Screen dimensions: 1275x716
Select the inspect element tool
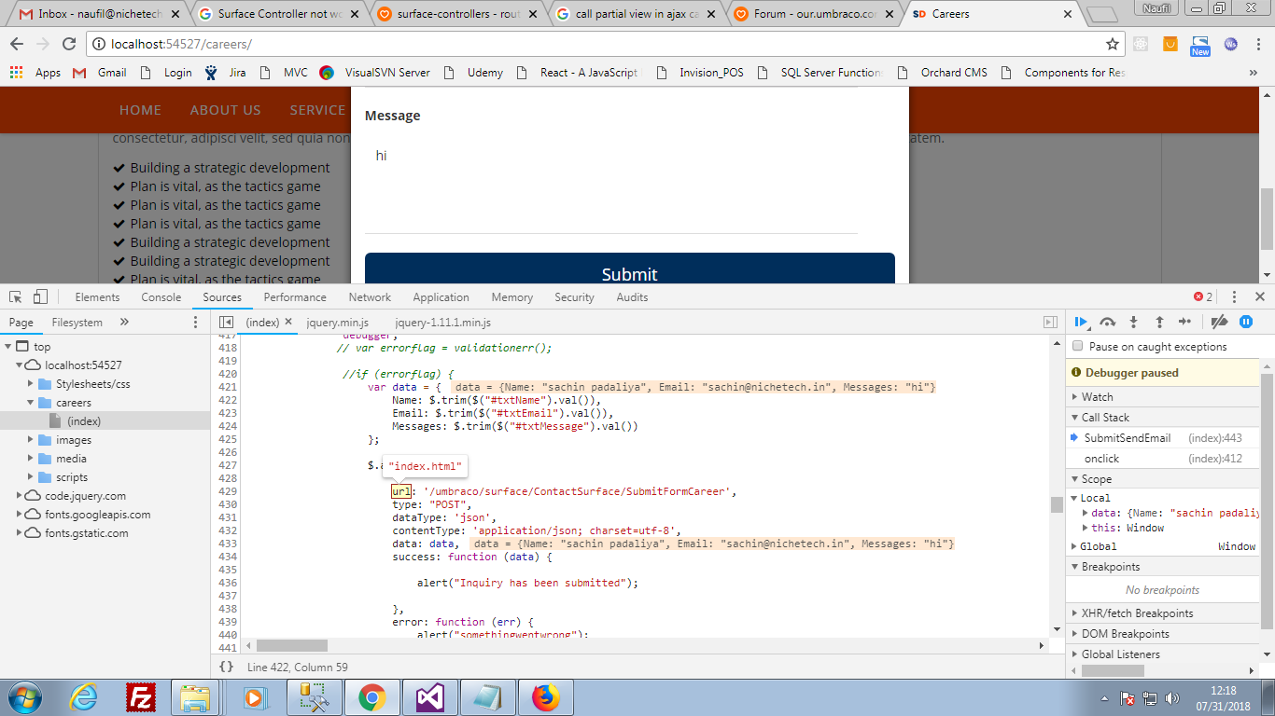coord(16,296)
